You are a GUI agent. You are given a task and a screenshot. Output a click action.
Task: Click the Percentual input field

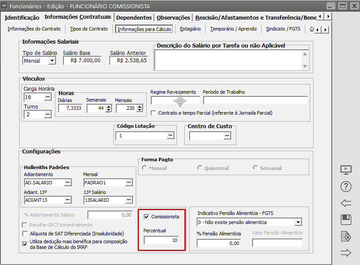pos(161,240)
